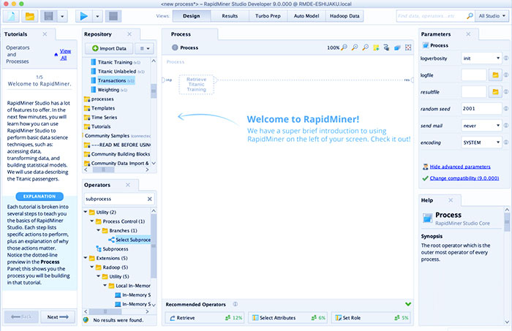Open the Auto Model view
This screenshot has width=512, height=331.
(306, 15)
